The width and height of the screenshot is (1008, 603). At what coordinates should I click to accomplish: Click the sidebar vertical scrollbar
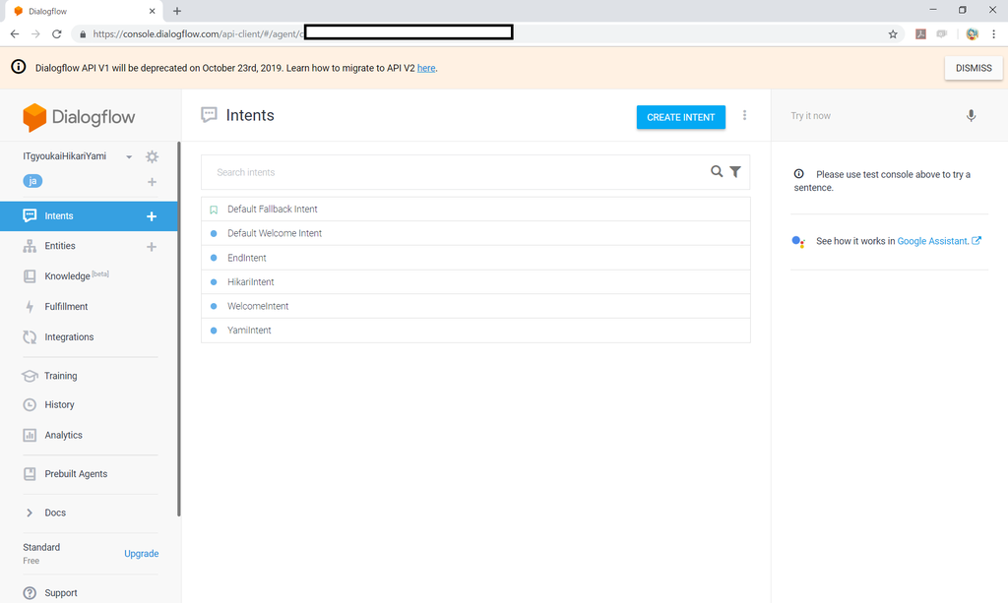coord(179,329)
